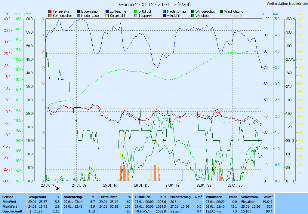The width and height of the screenshot is (308, 214).
Task: Click the -1.53 average ground temperature value
Action: [91, 212]
